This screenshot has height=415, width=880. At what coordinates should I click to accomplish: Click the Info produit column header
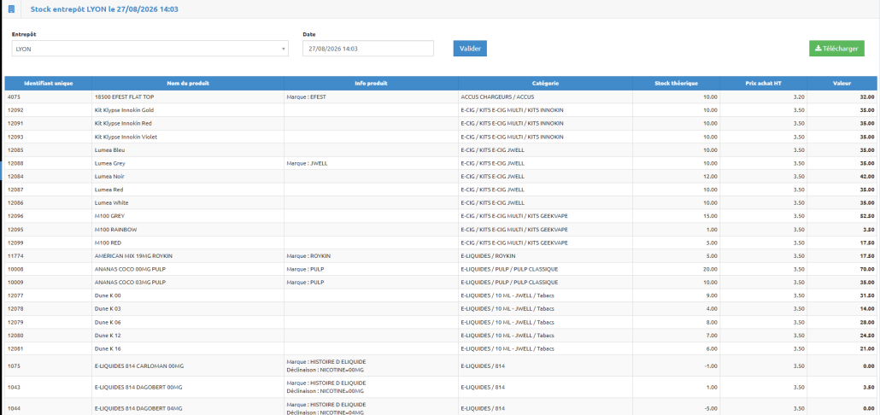pos(371,84)
